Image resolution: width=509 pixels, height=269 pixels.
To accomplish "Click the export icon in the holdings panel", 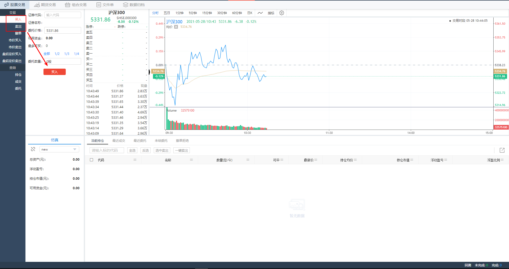I will click(502, 150).
